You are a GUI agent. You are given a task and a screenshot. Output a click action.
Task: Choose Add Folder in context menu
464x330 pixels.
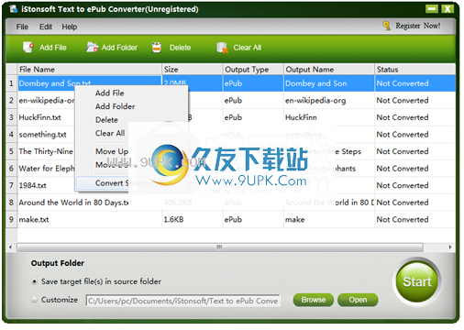[x=115, y=106]
